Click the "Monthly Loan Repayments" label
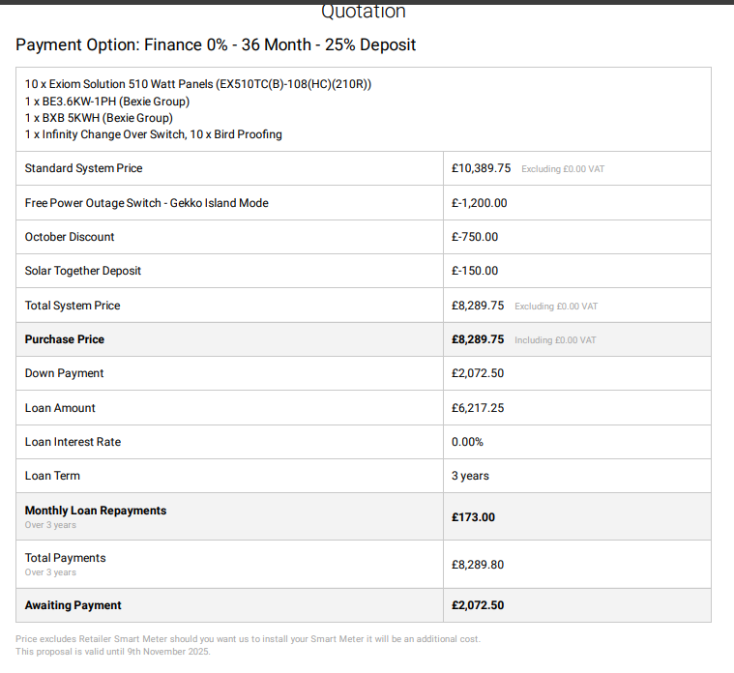Screen dimensions: 734x673 click(x=96, y=511)
